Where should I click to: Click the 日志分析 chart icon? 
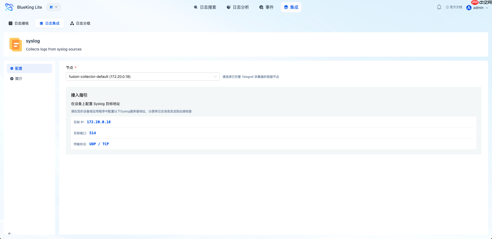[228, 7]
